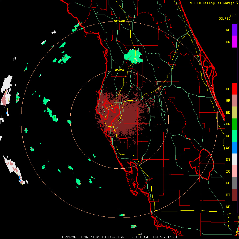Click the "HHC" product label
239x239 pixels.
233,16
